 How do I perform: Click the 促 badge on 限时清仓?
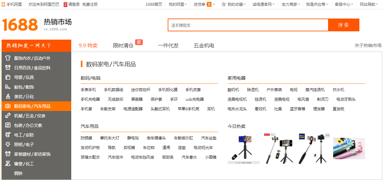click(139, 42)
